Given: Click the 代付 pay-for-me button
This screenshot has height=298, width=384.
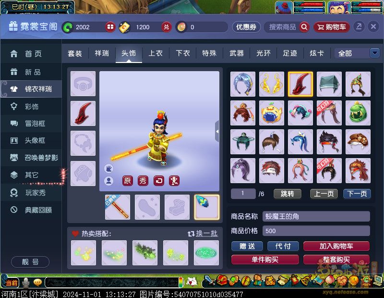Looking at the screenshot, I should [283, 246].
